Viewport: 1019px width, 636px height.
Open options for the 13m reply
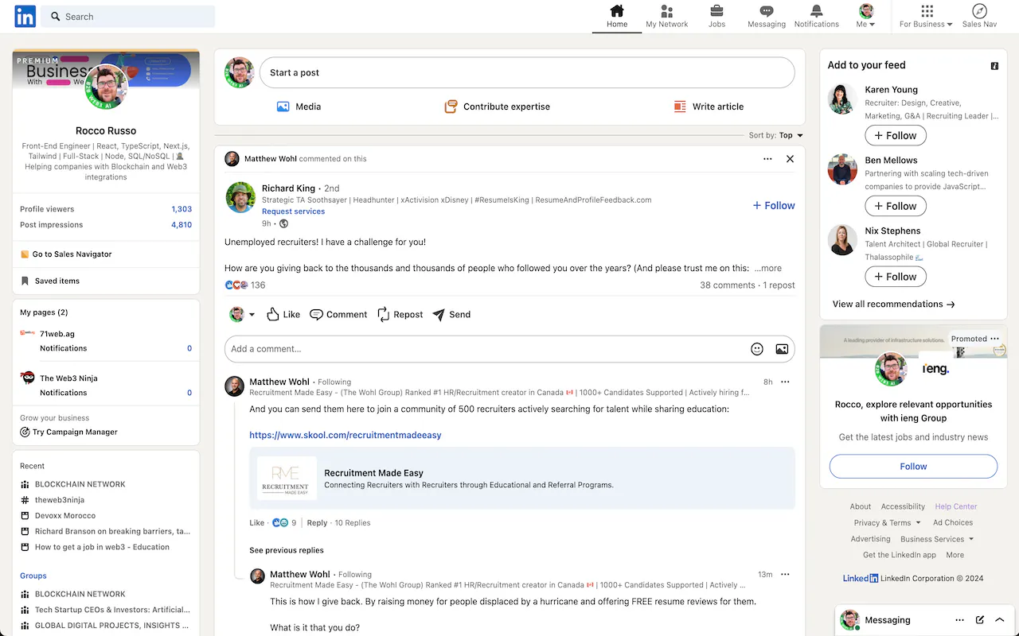pos(785,574)
